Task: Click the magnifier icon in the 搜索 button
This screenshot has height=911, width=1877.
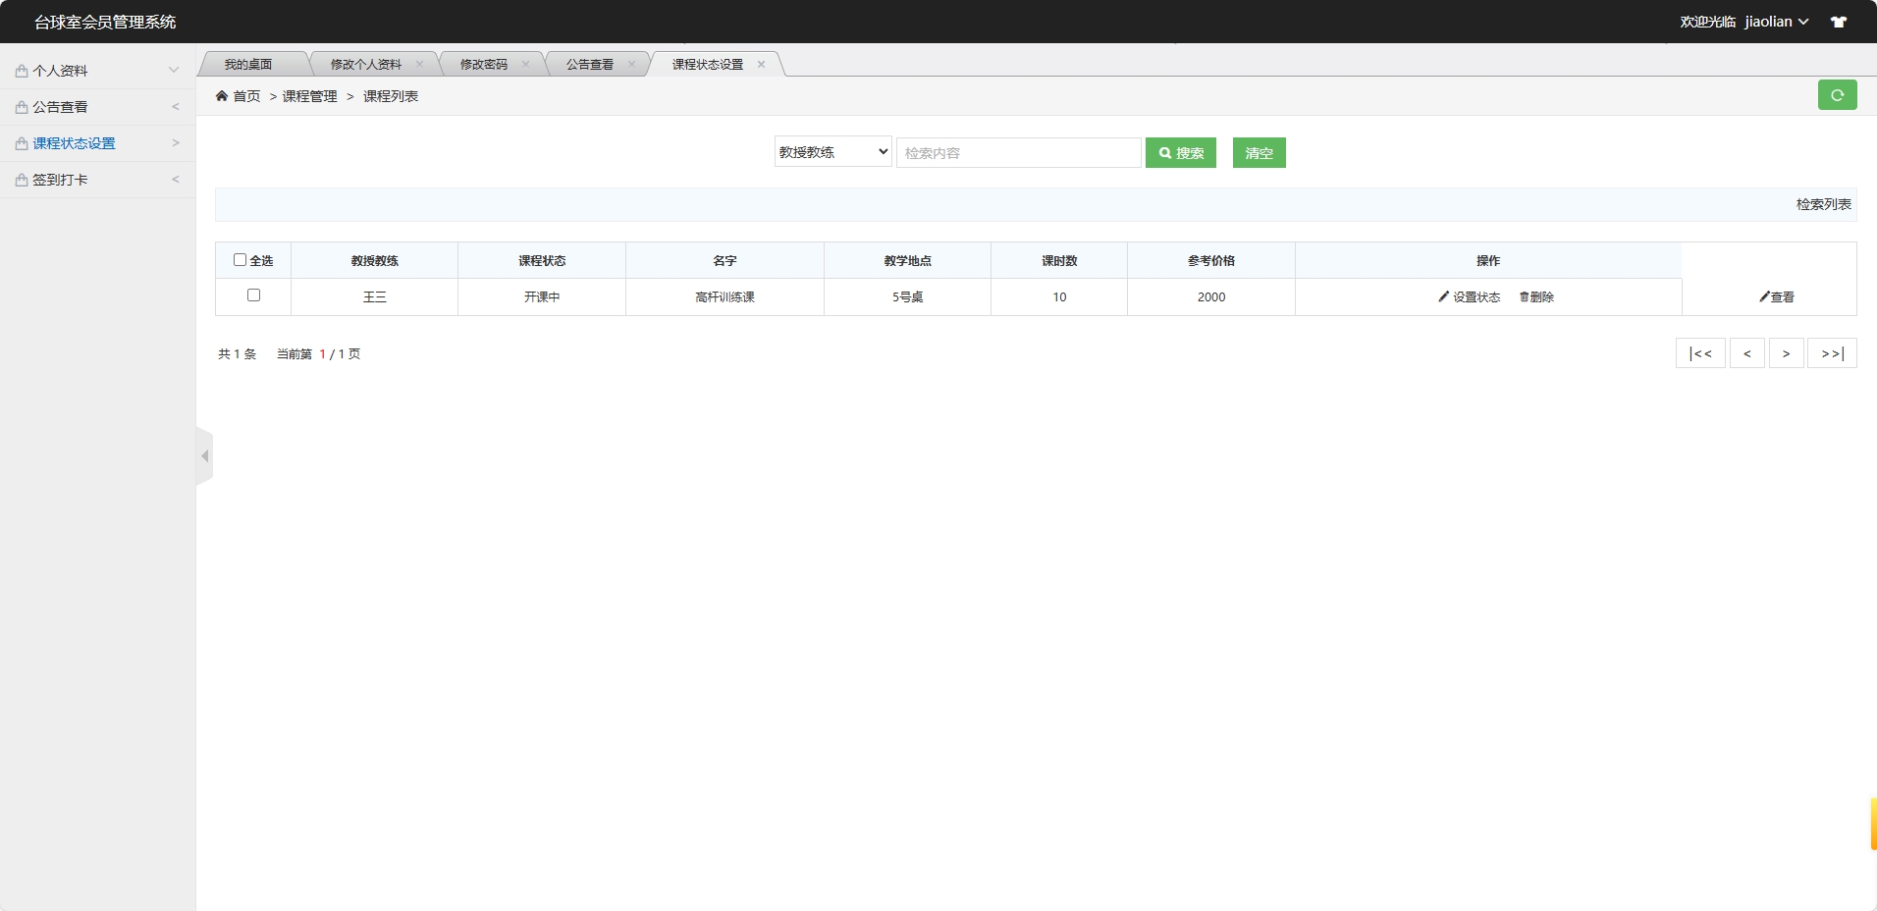Action: click(1165, 152)
